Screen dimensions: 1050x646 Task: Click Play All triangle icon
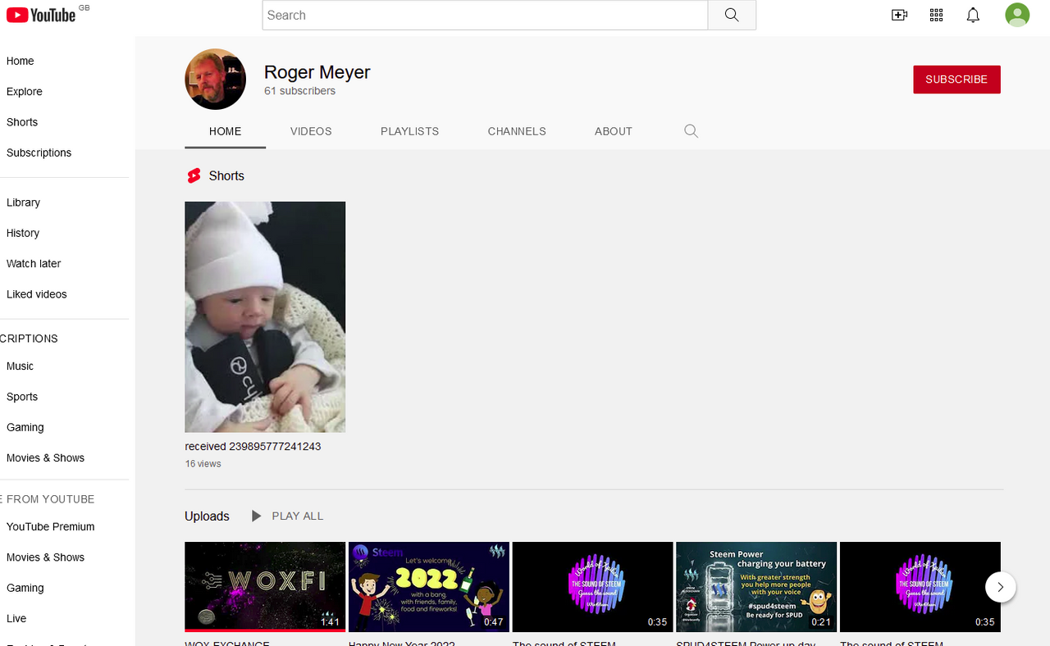tap(256, 516)
